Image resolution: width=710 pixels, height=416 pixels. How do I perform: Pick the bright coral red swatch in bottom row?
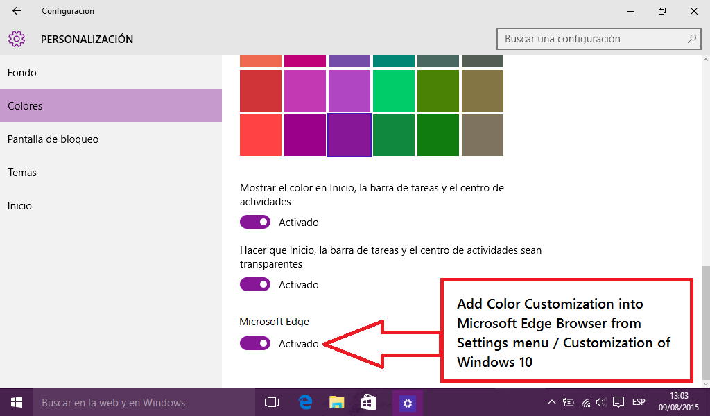[x=261, y=135]
